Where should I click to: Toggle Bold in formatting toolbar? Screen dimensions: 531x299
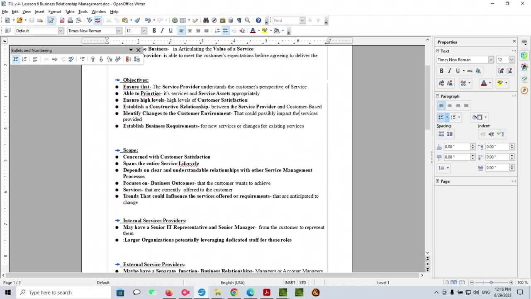[154, 30]
